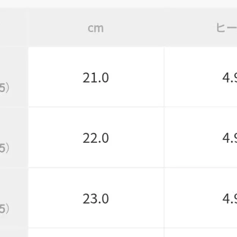Viewport: 237px width, 237px height.
Task: Select the 23.0 cm cell
Action: click(x=96, y=198)
